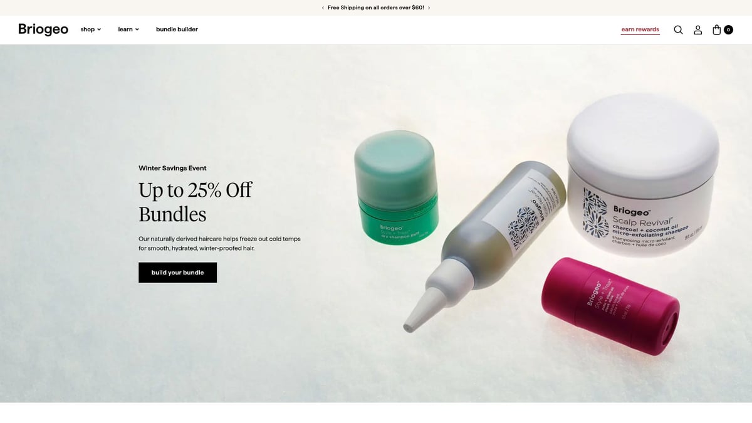
Task: Show next announcement with right arrow
Action: pyautogui.click(x=429, y=8)
